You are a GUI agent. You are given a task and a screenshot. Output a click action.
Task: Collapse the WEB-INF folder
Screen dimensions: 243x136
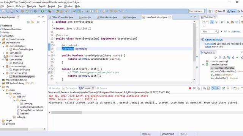pyautogui.click(x=11, y=97)
